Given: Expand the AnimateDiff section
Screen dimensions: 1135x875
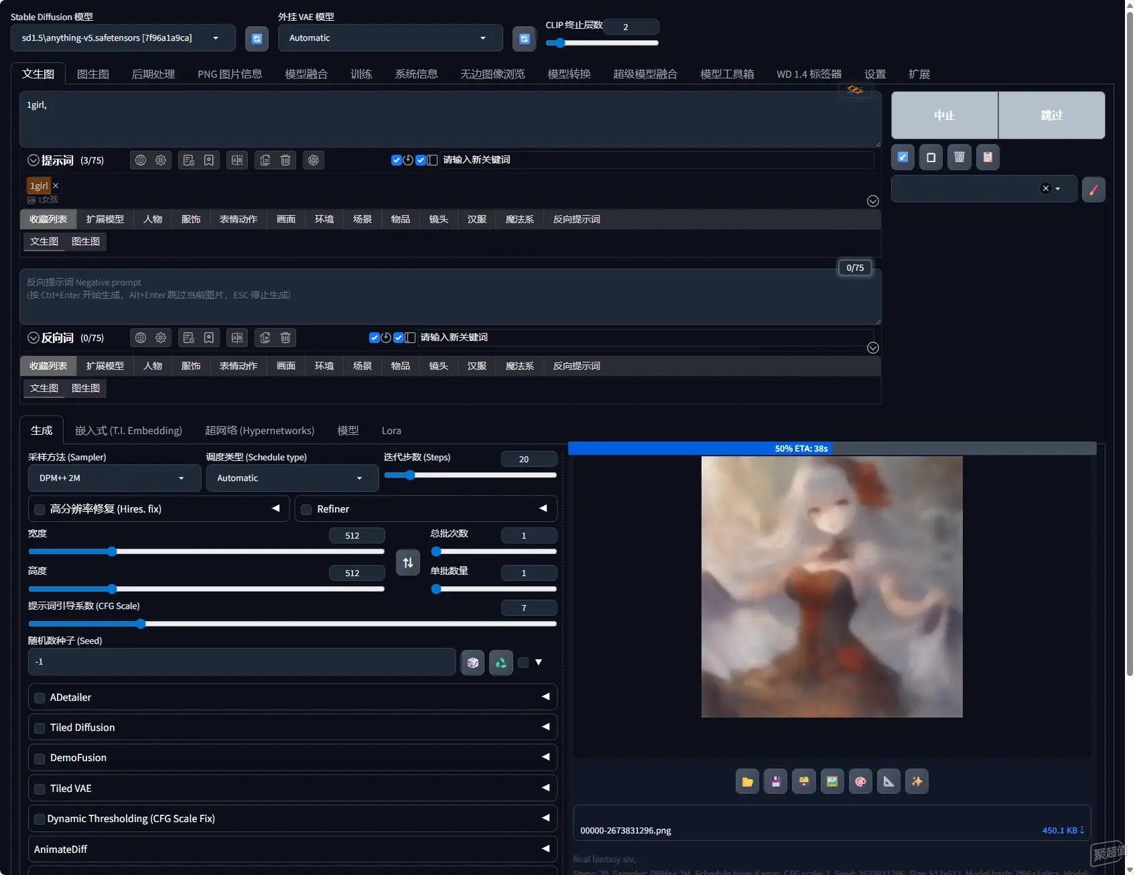Looking at the screenshot, I should [293, 850].
